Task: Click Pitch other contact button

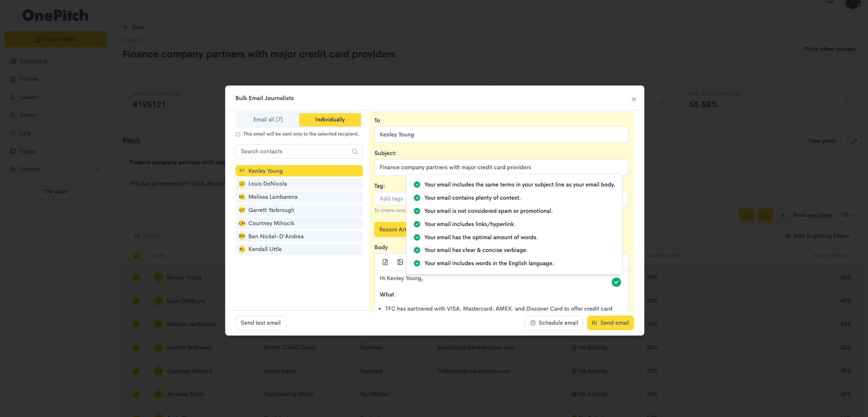Action: click(x=830, y=49)
